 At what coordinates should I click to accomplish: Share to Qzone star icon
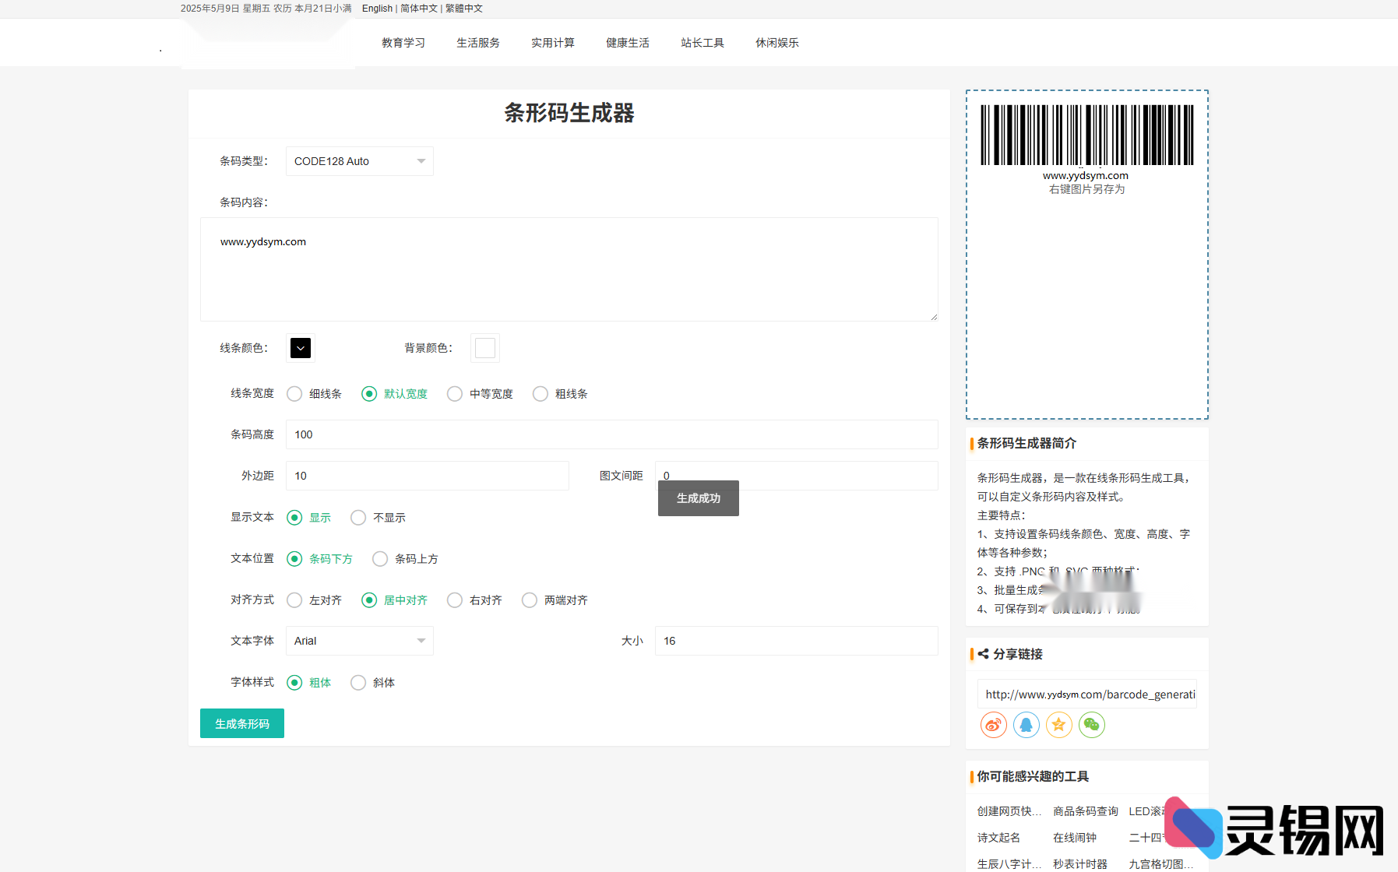click(x=1058, y=725)
